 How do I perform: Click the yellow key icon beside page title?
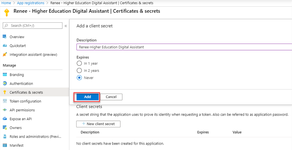coord(7,13)
